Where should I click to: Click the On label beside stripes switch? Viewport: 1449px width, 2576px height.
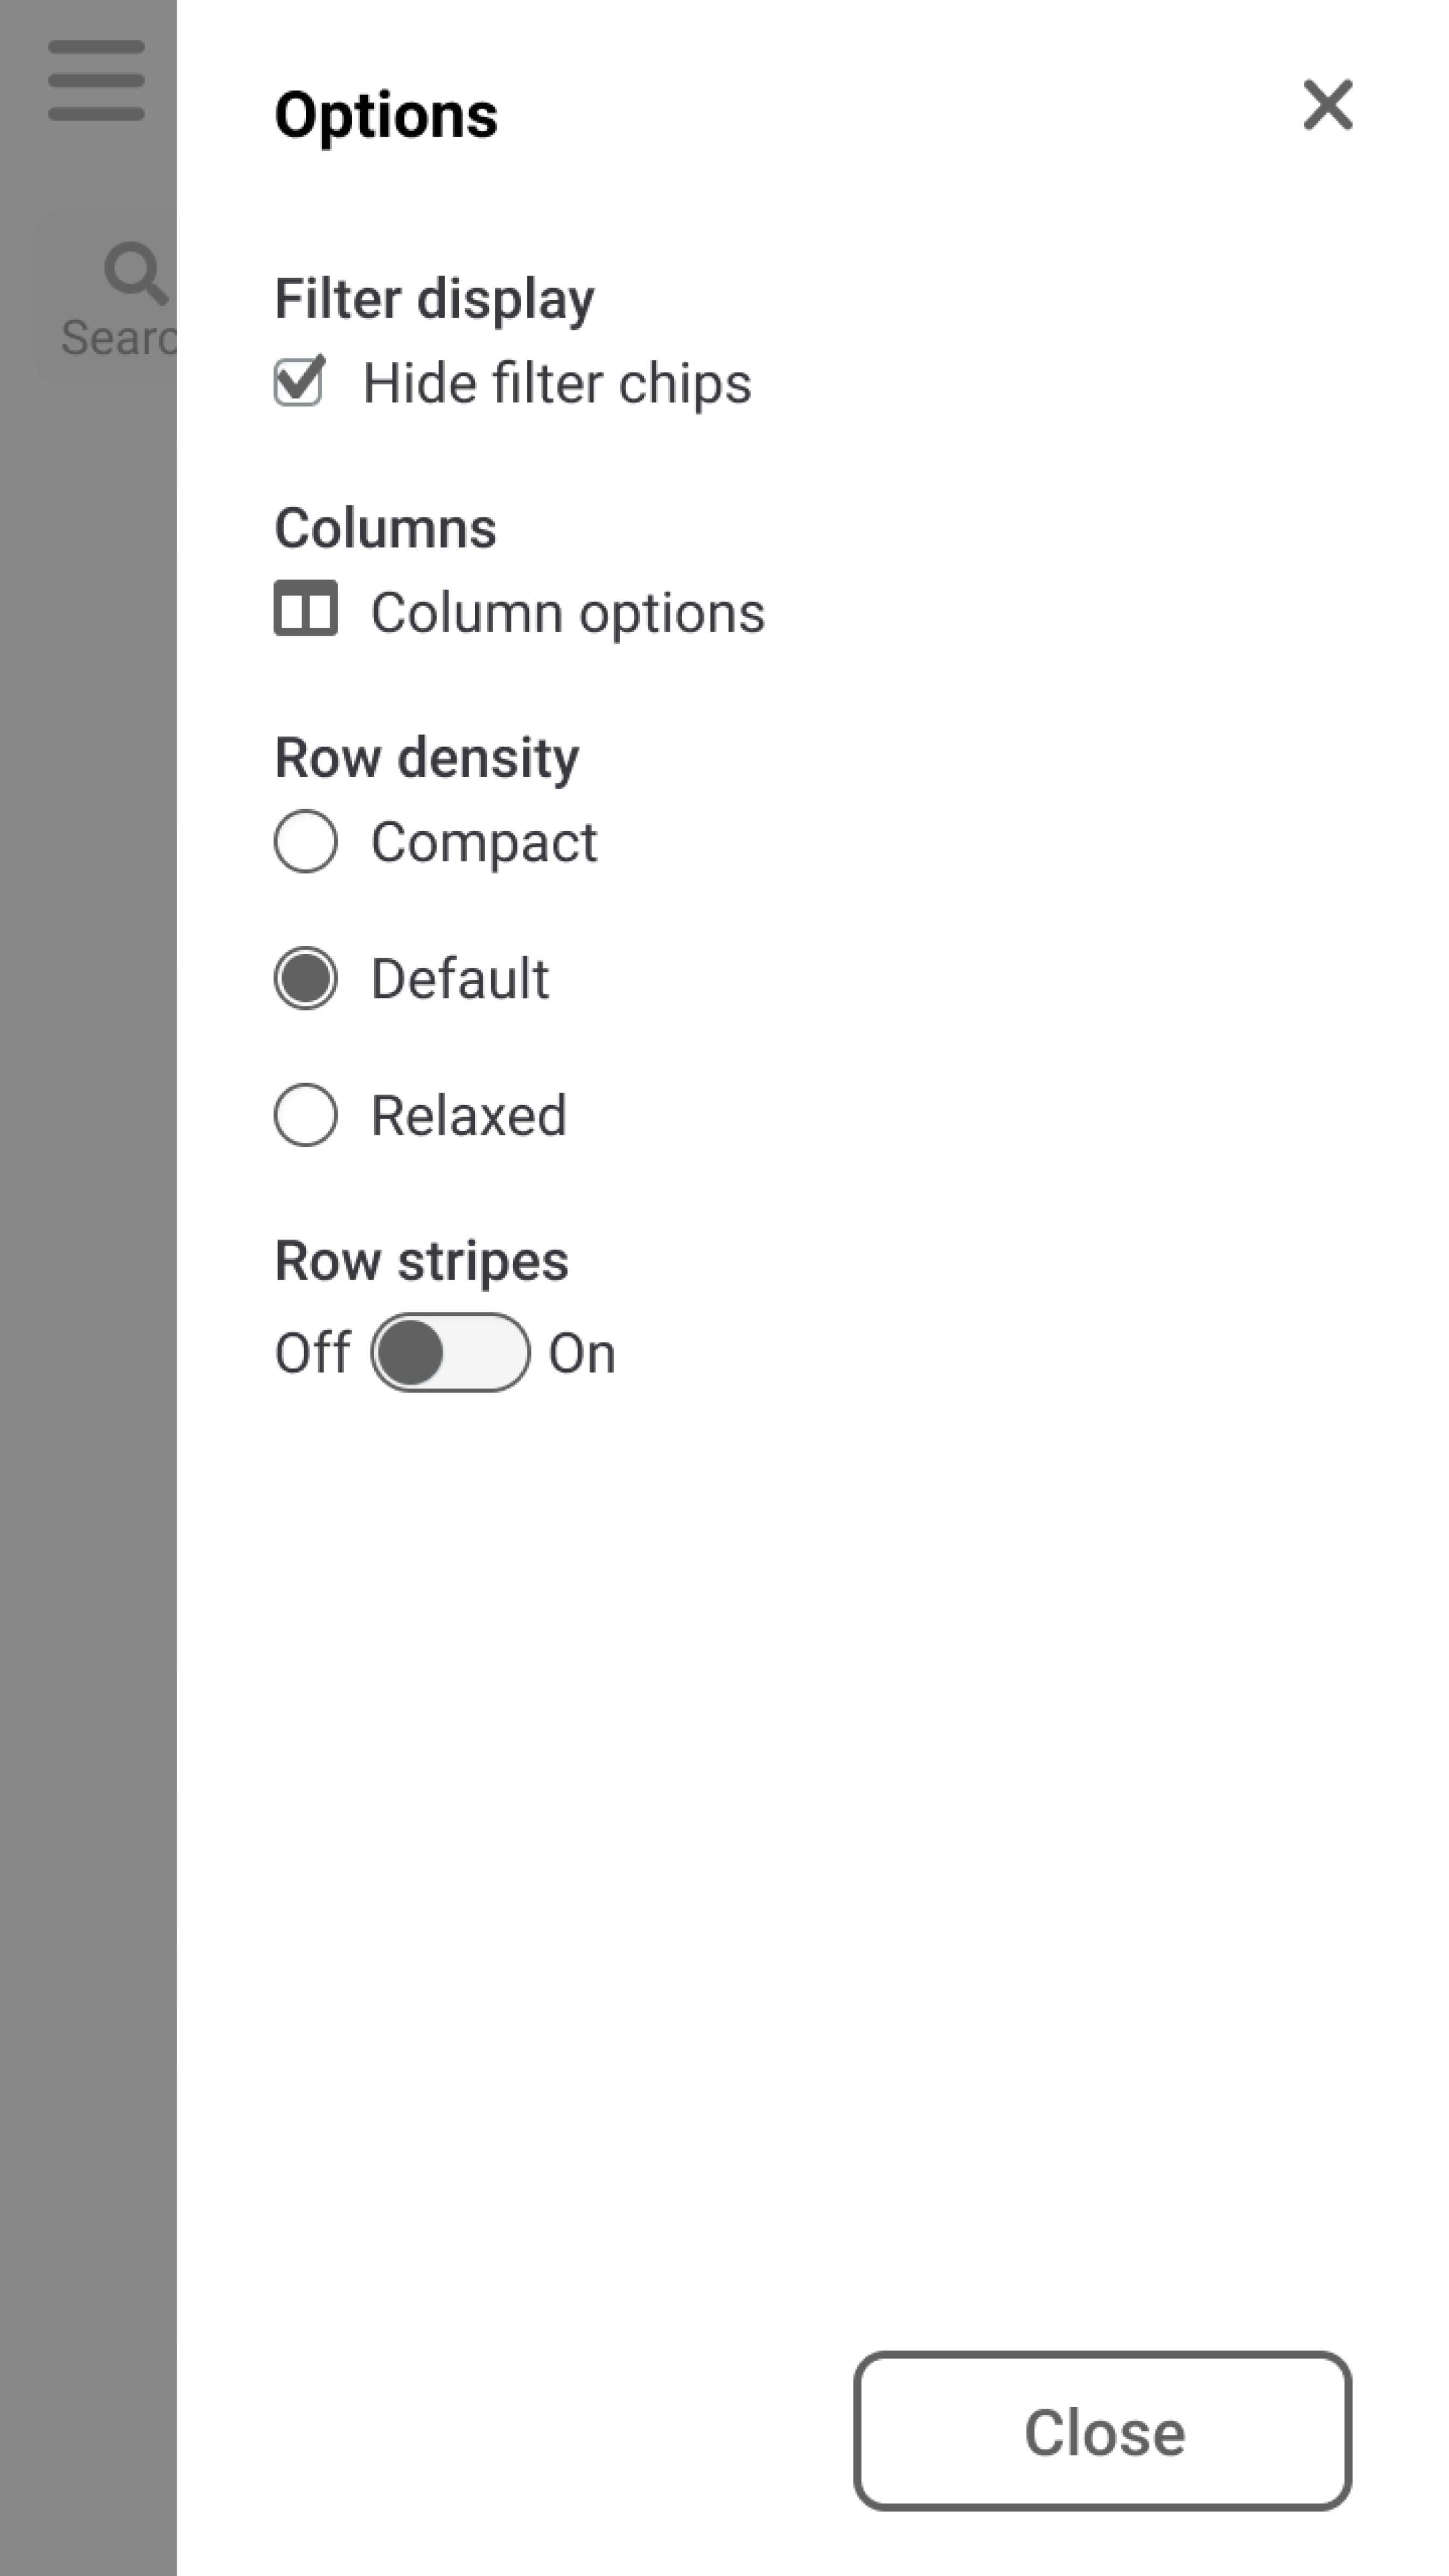[582, 1354]
